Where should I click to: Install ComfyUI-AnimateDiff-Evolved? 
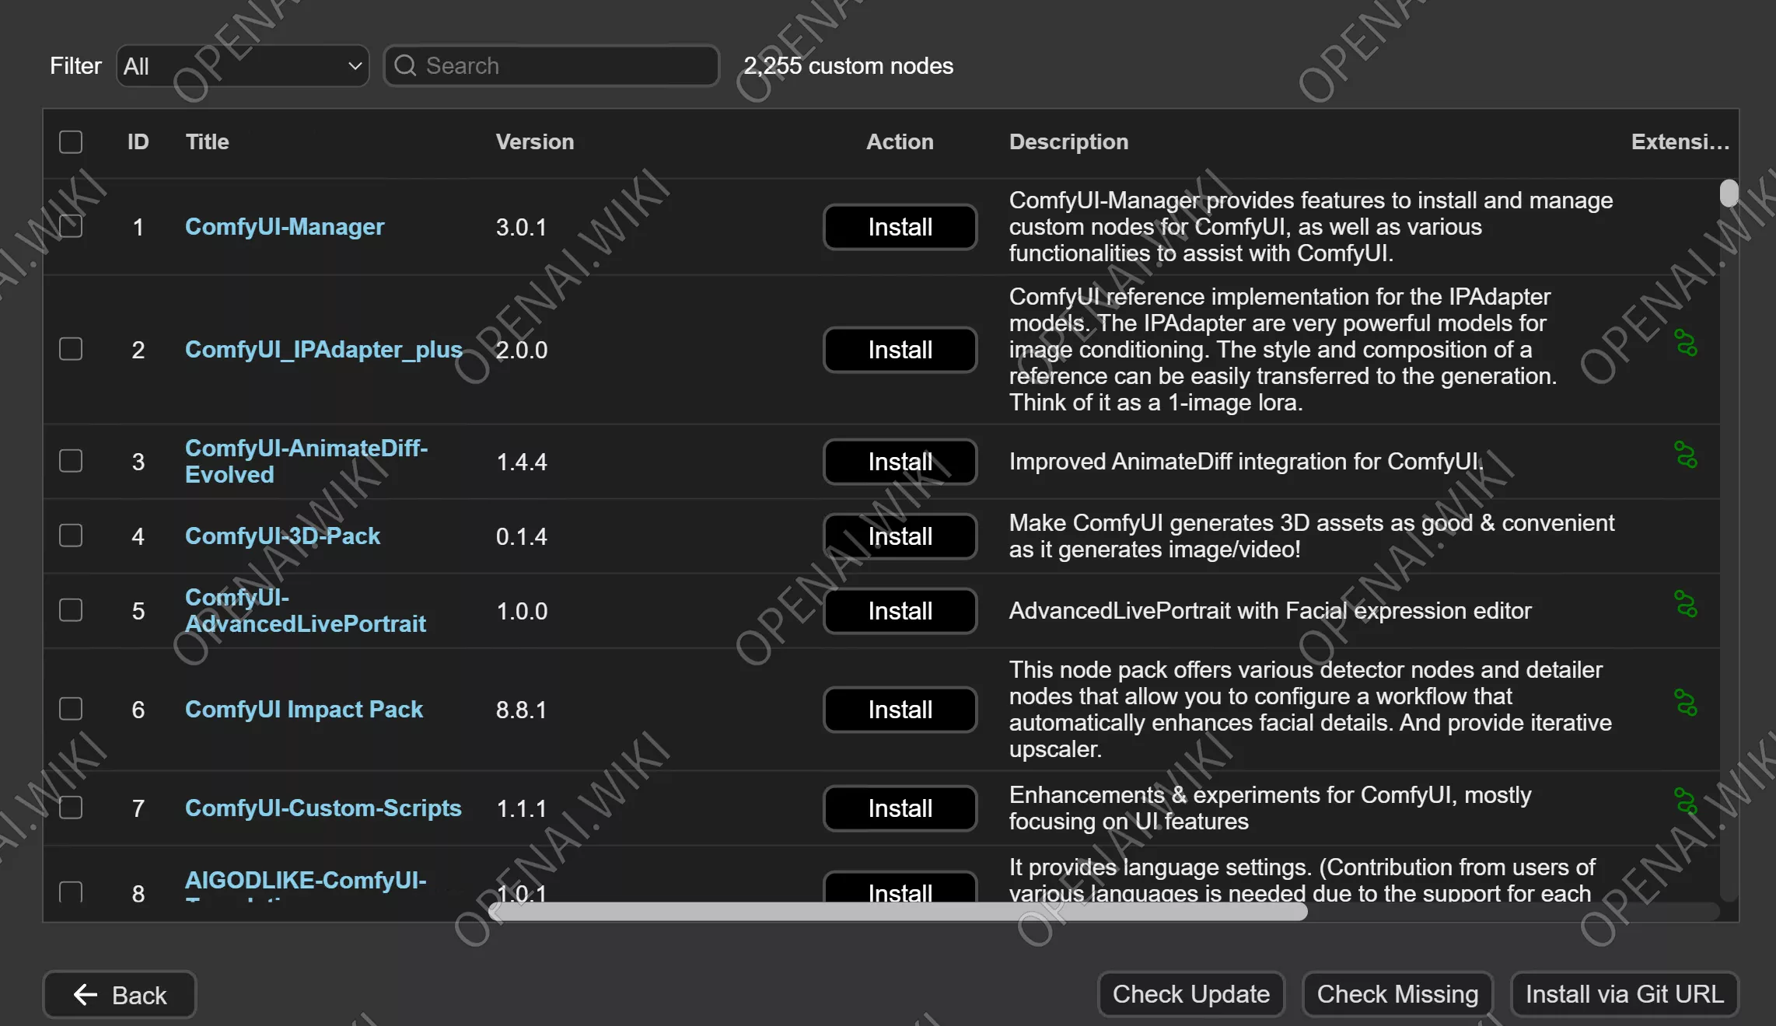[x=900, y=462]
